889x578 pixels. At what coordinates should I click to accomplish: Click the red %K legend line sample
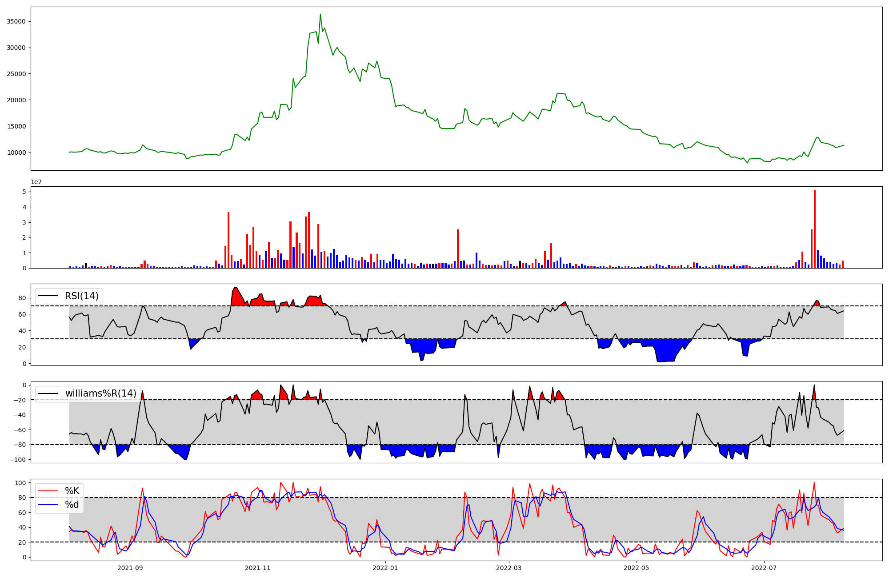[x=48, y=491]
